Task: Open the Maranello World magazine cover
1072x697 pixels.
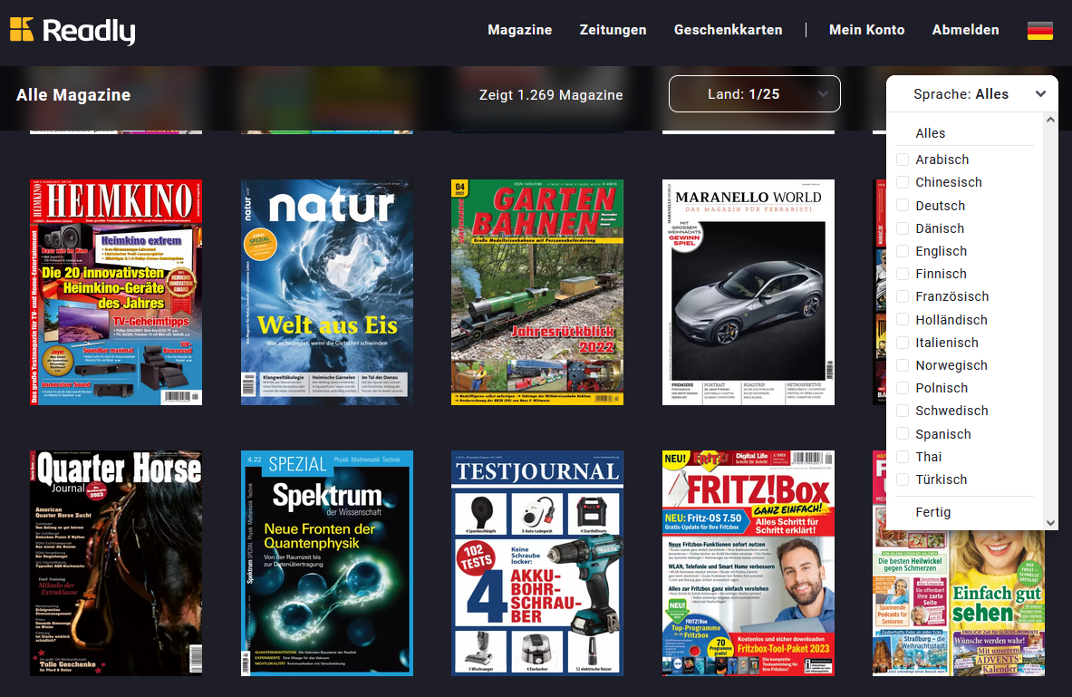Action: click(x=748, y=292)
